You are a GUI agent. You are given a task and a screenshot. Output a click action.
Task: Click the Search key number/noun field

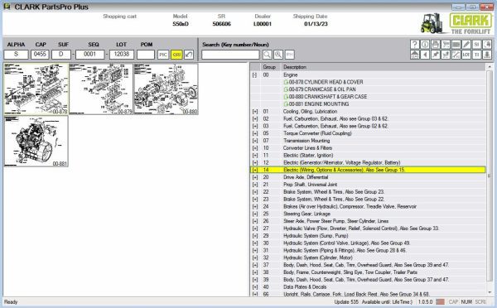[230, 55]
